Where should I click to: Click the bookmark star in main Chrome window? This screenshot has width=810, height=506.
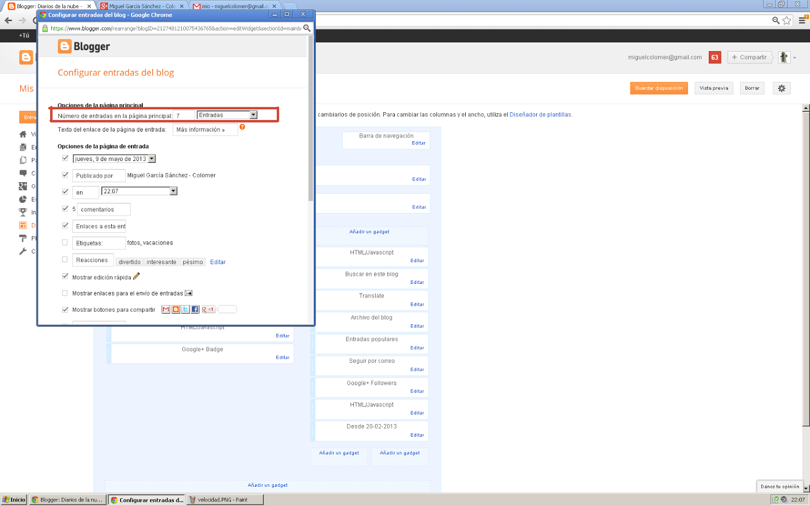[x=787, y=21]
